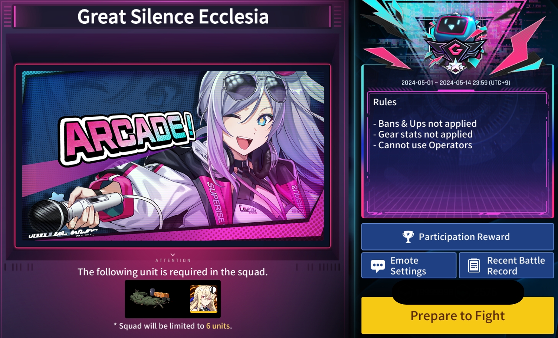
Task: Open Participation Reward
Action: [x=457, y=237]
